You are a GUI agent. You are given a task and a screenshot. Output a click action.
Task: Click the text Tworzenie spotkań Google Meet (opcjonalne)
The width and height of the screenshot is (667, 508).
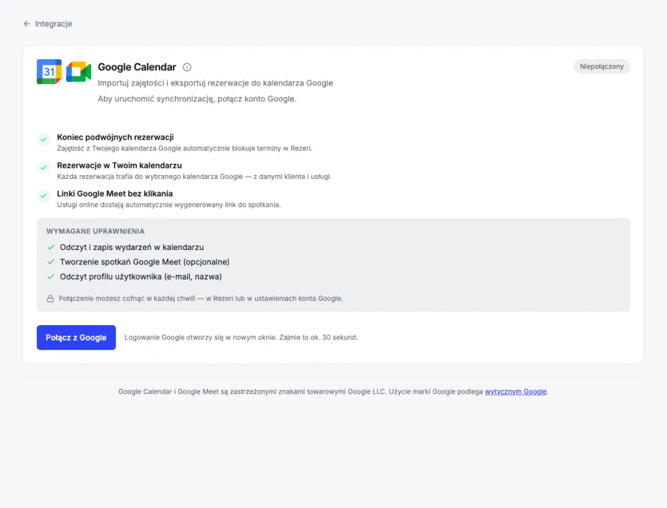[144, 262]
